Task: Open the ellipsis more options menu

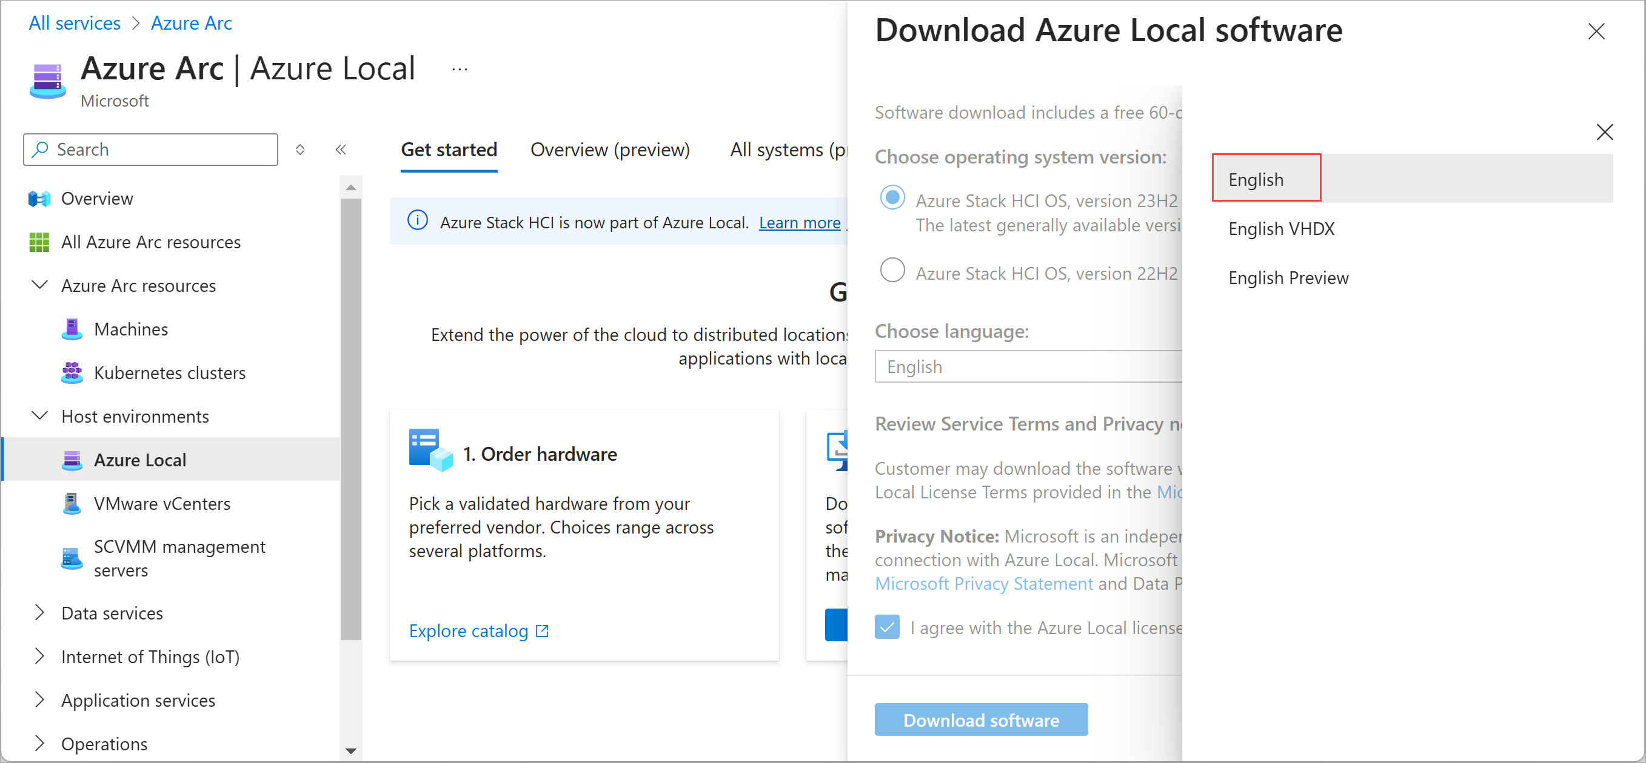Action: 460,69
